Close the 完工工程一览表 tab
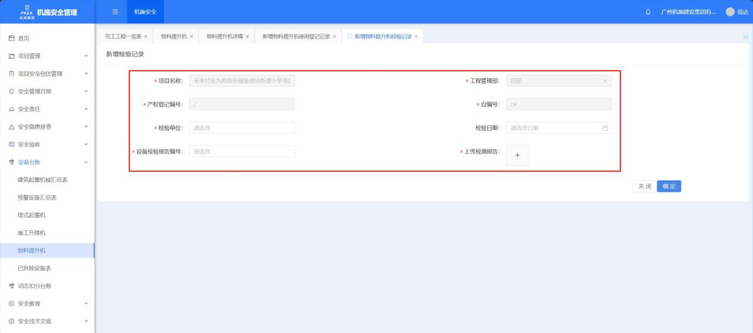Image resolution: width=753 pixels, height=333 pixels. coord(146,37)
